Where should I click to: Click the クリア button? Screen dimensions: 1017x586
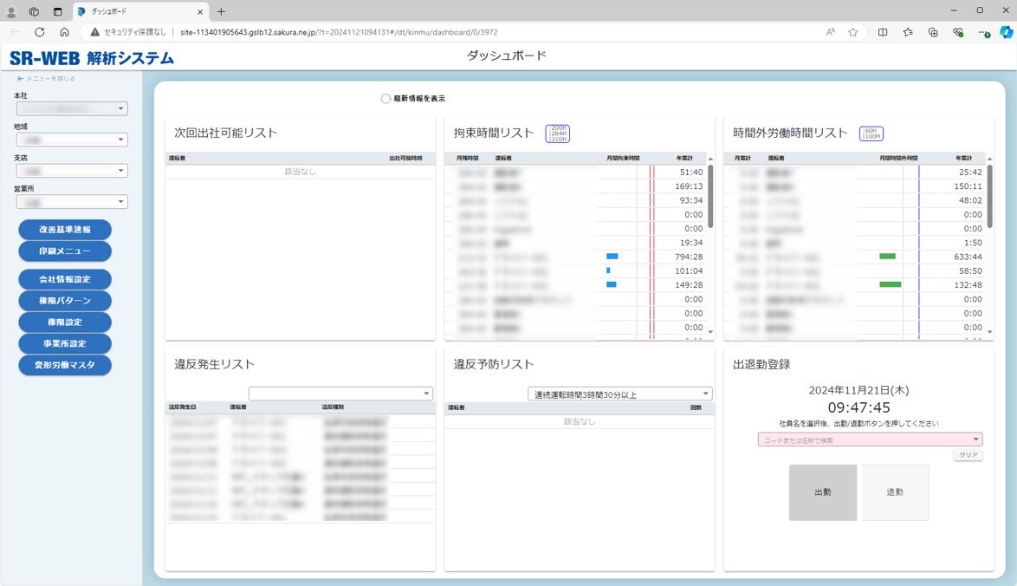click(968, 455)
